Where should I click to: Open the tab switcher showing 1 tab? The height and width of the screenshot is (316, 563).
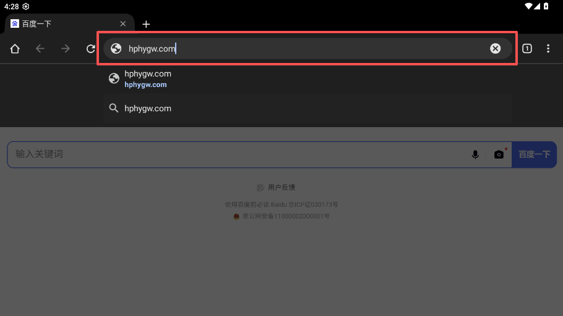[x=526, y=49]
